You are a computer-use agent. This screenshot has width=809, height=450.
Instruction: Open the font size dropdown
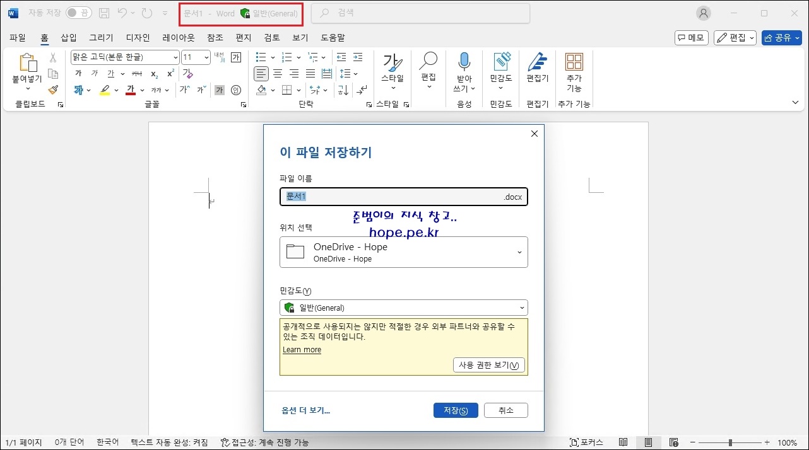pyautogui.click(x=206, y=57)
